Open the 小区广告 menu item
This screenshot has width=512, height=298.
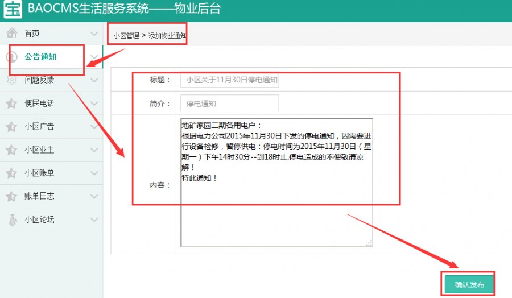51,126
